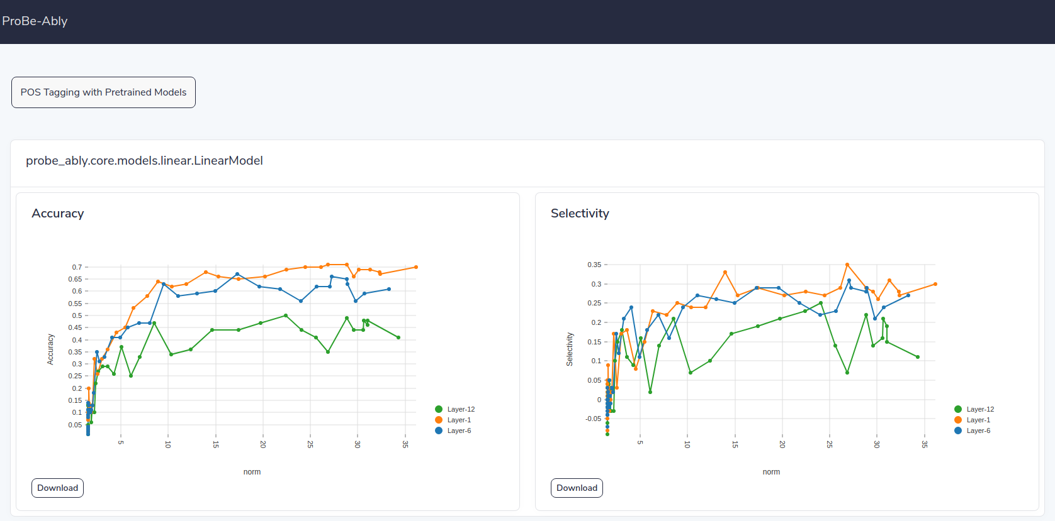Click the norm axis label under Accuracy chart
Viewport: 1055px width, 521px height.
252,472
